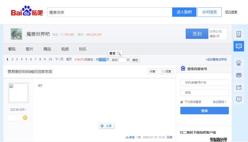The width and height of the screenshot is (248, 142).
Task: Go to page 5
Action: [x=26, y=59]
